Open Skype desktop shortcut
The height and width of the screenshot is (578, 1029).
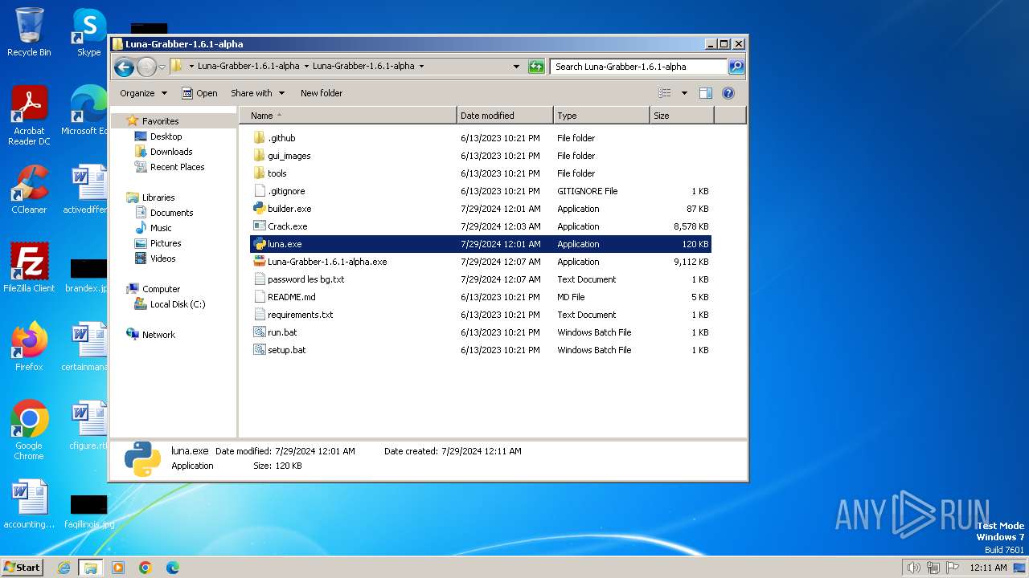(x=88, y=32)
